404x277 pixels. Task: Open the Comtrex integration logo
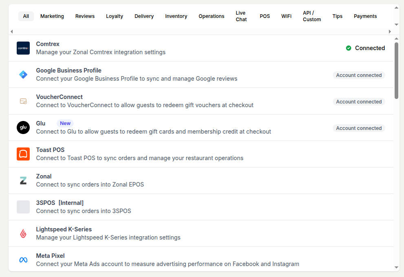point(23,48)
